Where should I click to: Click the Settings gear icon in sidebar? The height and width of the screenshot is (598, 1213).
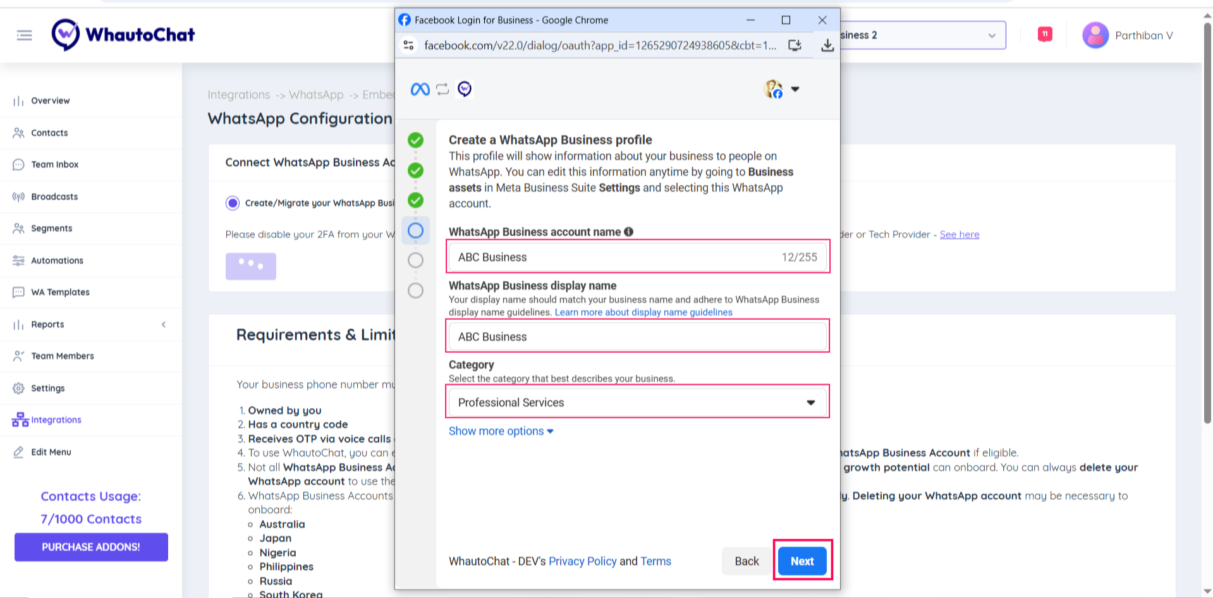tap(18, 388)
